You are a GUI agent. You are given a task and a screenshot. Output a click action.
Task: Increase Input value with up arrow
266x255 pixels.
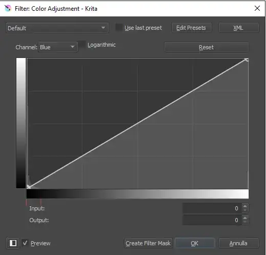click(245, 206)
